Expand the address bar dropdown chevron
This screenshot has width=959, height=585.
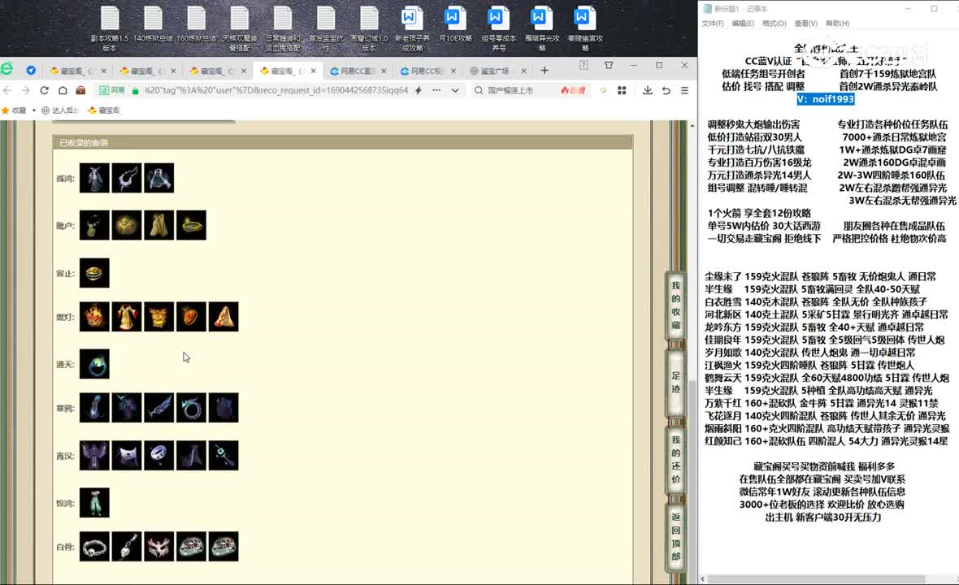click(455, 90)
